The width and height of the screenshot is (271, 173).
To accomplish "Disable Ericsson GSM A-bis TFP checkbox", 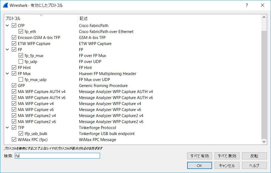I will pyautogui.click(x=14, y=38).
